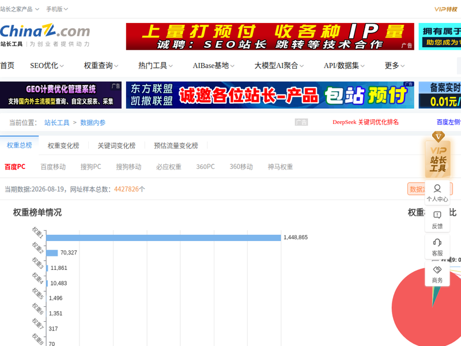Image resolution: width=461 pixels, height=346 pixels.
Task: Click the 备案实时 0.01元 banner ad
Action: click(x=440, y=95)
